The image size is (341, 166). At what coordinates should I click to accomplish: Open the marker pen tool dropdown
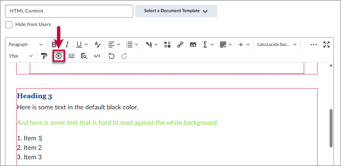(152, 45)
